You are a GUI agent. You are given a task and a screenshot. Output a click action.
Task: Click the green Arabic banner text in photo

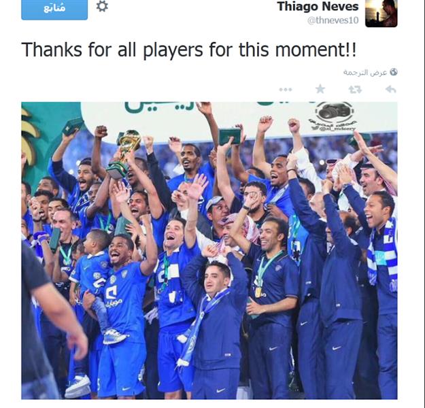pos(160,107)
